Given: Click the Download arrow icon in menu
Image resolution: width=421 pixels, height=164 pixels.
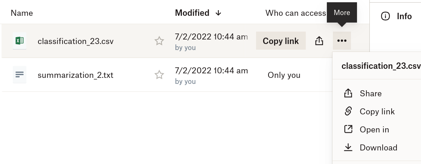Looking at the screenshot, I should pos(348,148).
